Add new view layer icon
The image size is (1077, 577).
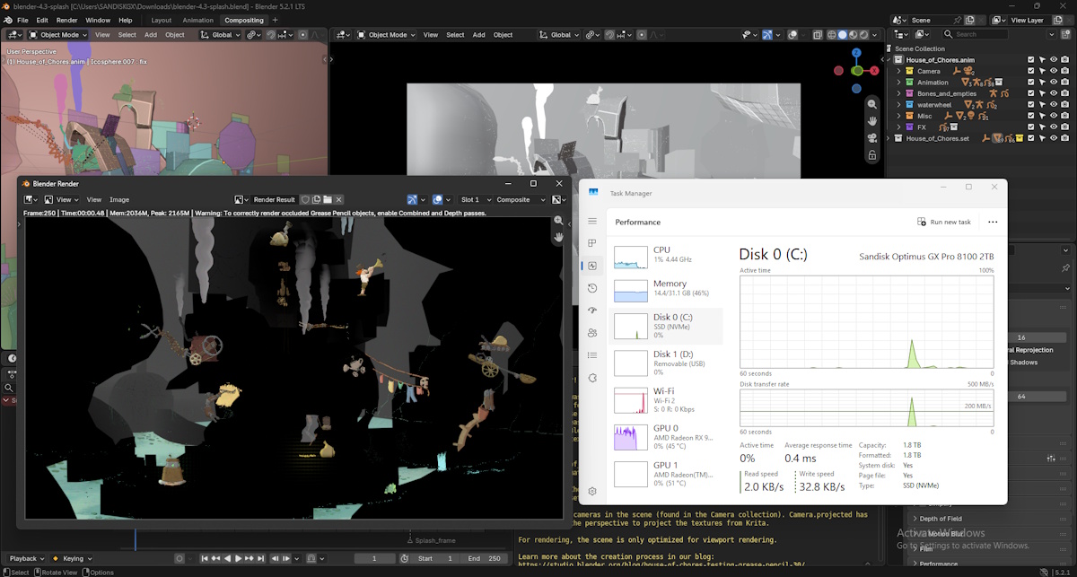coord(1056,20)
